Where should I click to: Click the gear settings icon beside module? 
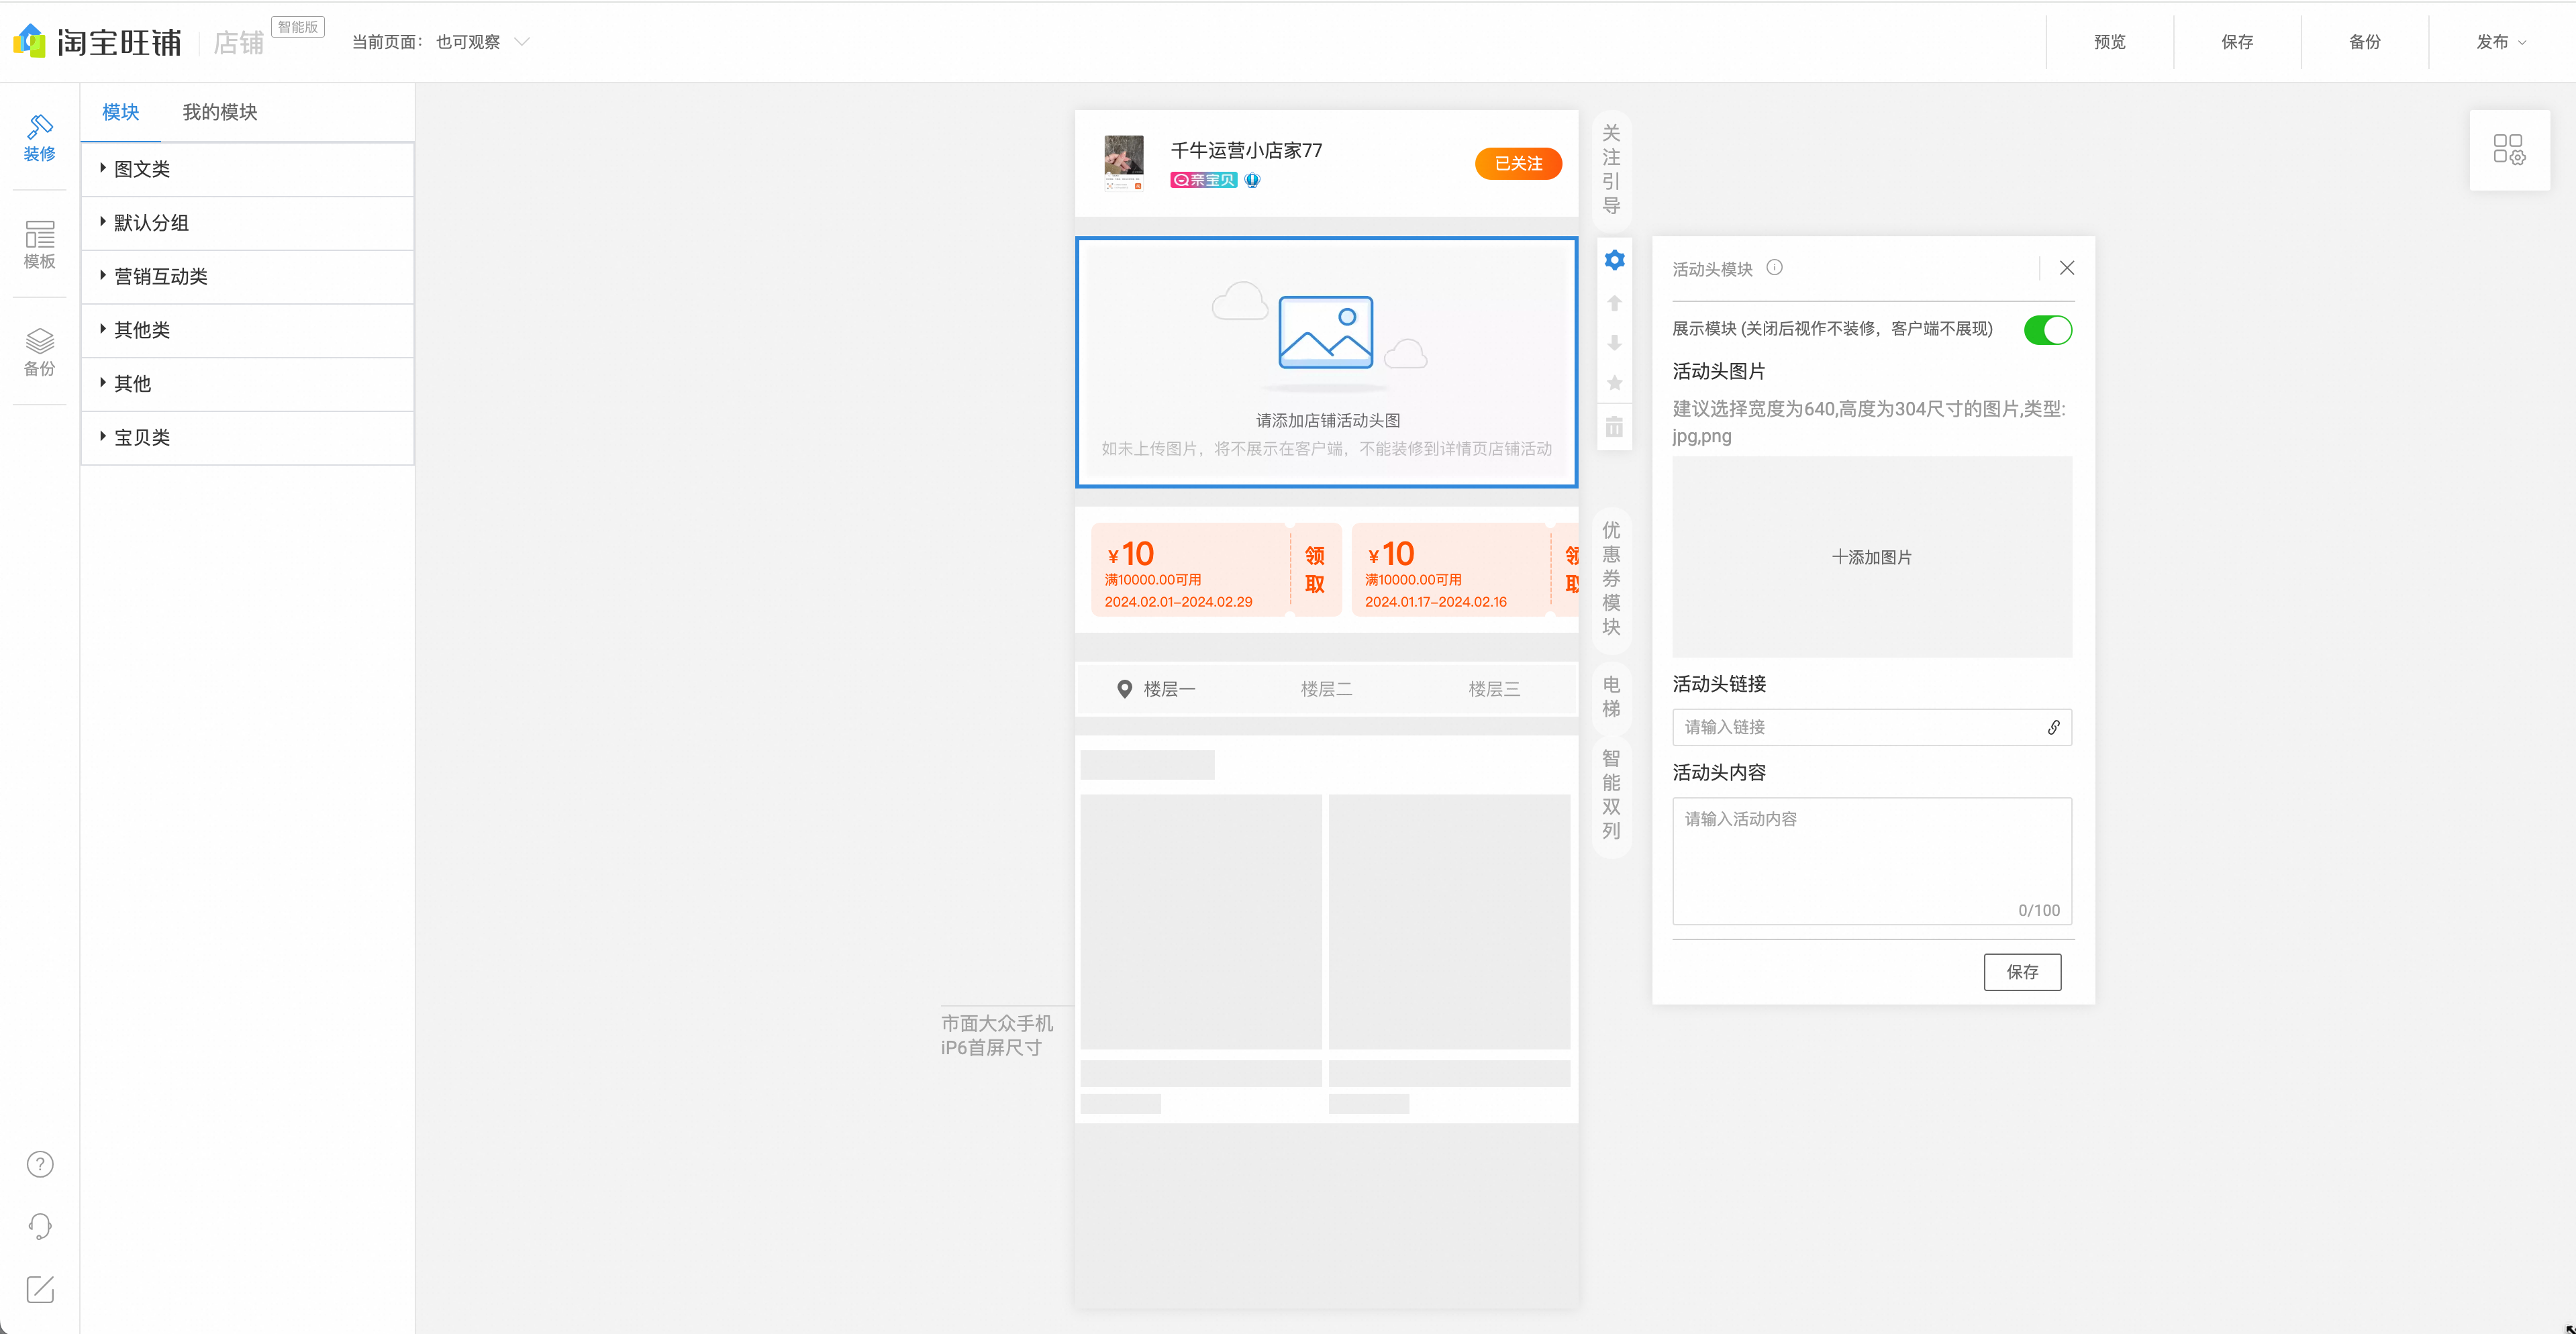tap(1614, 260)
